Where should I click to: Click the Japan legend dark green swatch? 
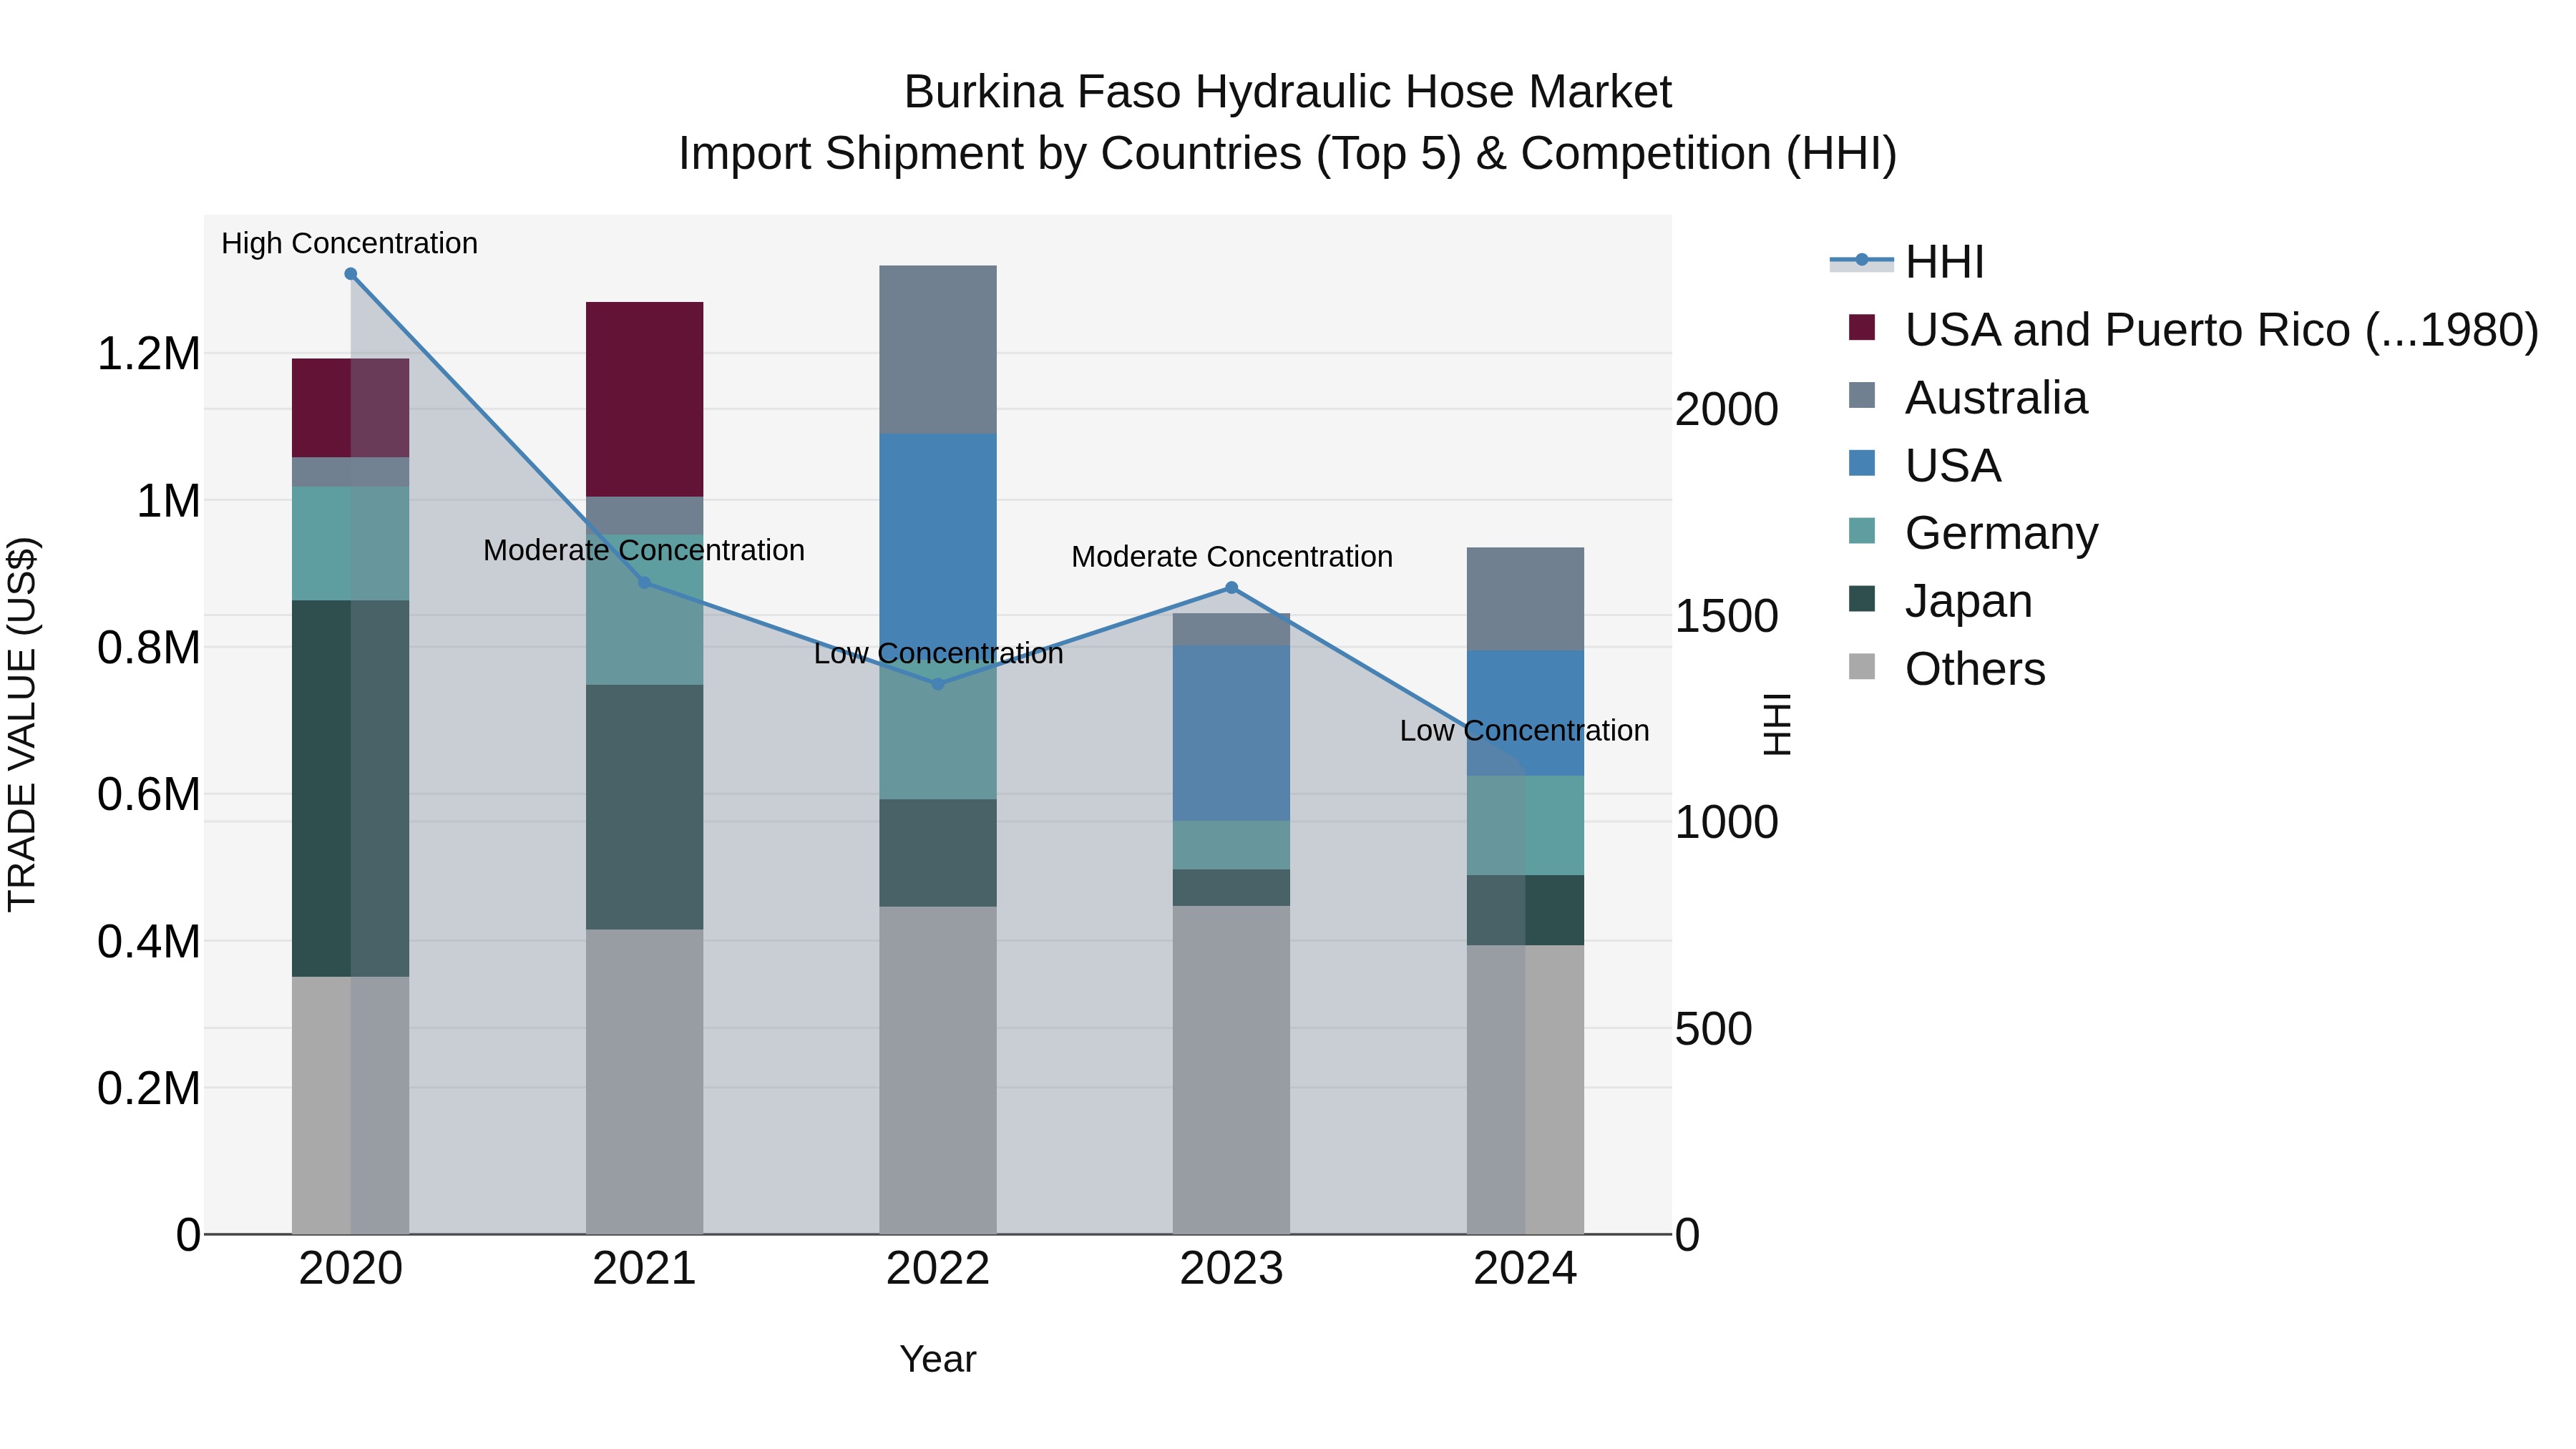[1862, 599]
